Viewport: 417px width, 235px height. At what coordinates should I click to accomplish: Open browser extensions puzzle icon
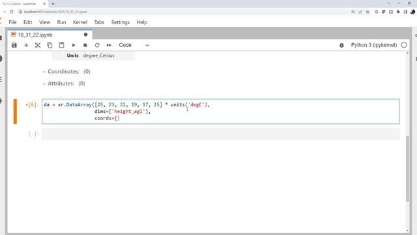pyautogui.click(x=398, y=12)
